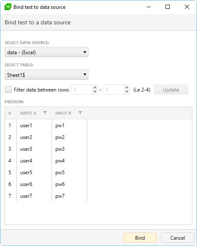Image resolution: width=197 pixels, height=246 pixels.
Task: Select the pw2 cell
Action: 70,137
